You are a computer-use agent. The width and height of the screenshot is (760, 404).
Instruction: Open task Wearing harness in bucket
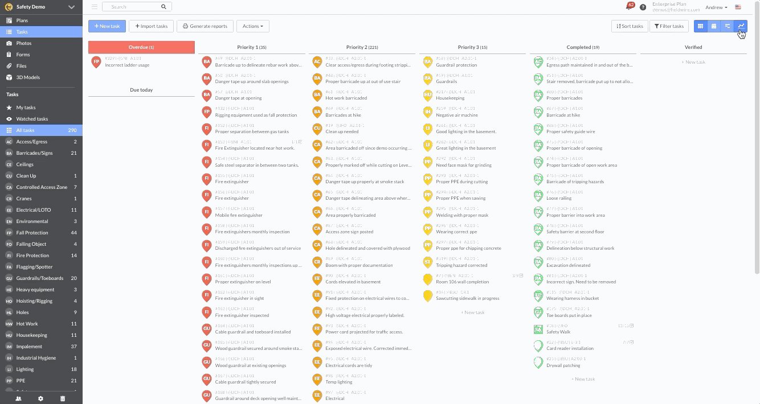[573, 298]
